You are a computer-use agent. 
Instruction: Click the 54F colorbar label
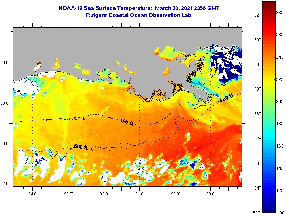258,188
